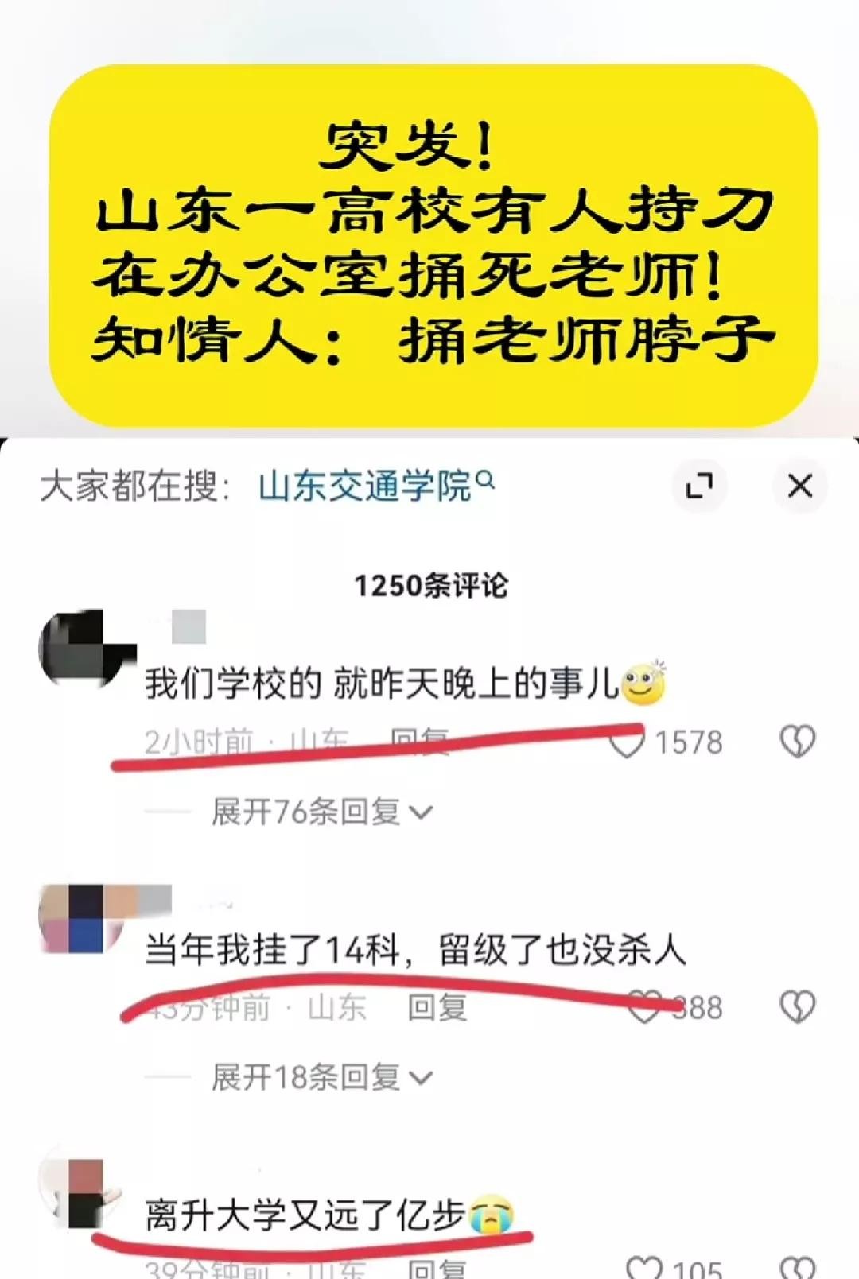Open the third commenter's avatar
The width and height of the screenshot is (859, 1279).
(80, 1192)
